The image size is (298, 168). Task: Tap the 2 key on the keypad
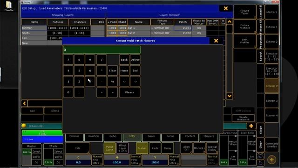point(79,82)
